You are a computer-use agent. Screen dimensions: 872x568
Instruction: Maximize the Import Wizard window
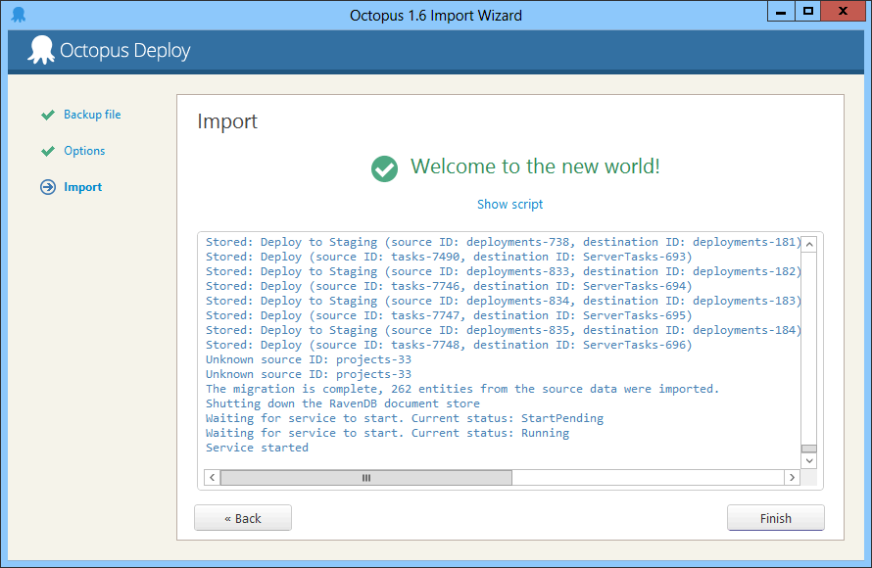coord(808,12)
